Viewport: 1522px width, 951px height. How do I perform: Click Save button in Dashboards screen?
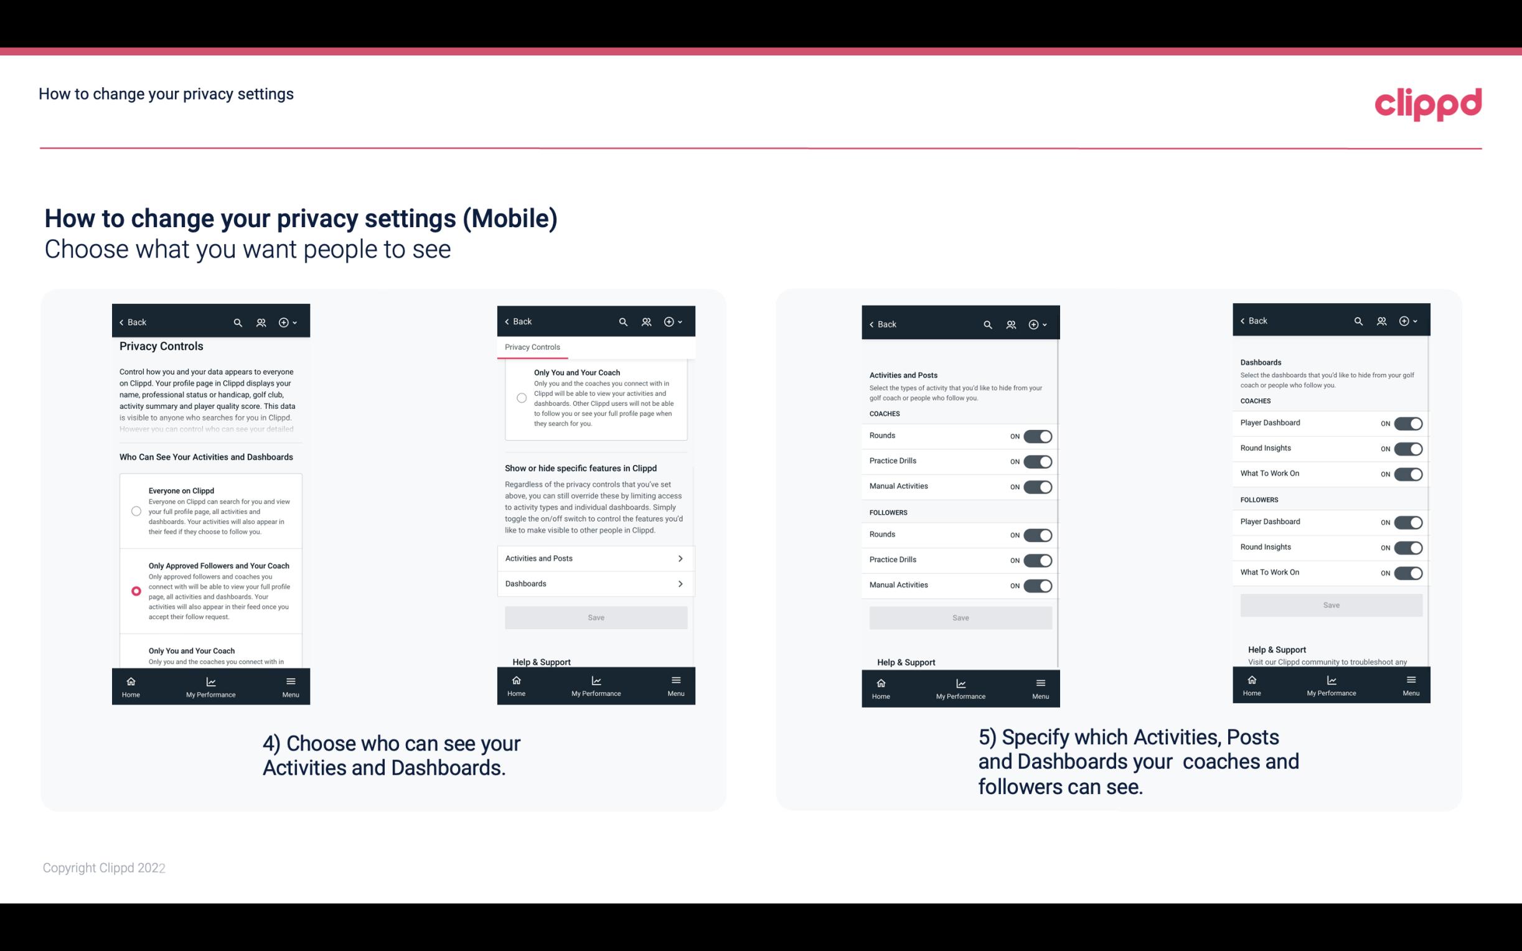pyautogui.click(x=1330, y=605)
